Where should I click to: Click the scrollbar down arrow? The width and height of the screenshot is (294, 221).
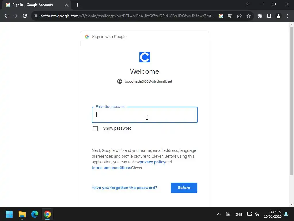(291, 205)
